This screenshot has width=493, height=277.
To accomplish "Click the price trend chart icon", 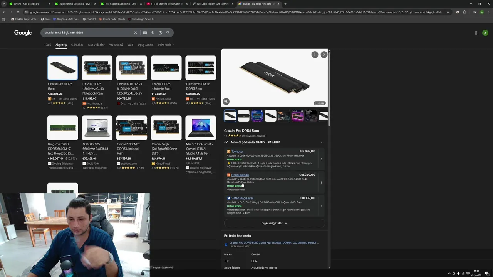I will [x=226, y=142].
